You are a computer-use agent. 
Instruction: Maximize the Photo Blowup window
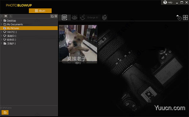coord(182,3)
